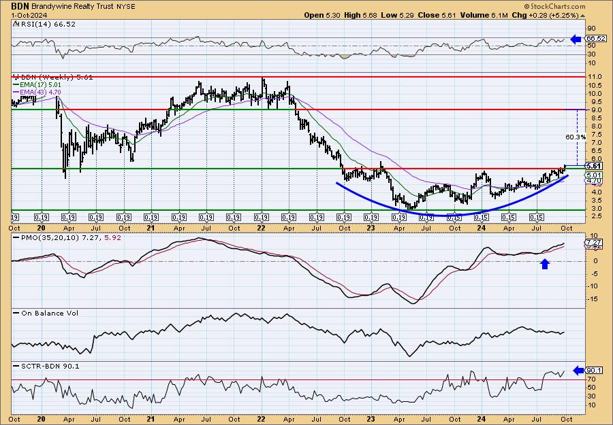Click the -15 PMO axis label
The width and height of the screenshot is (613, 425).
click(593, 299)
